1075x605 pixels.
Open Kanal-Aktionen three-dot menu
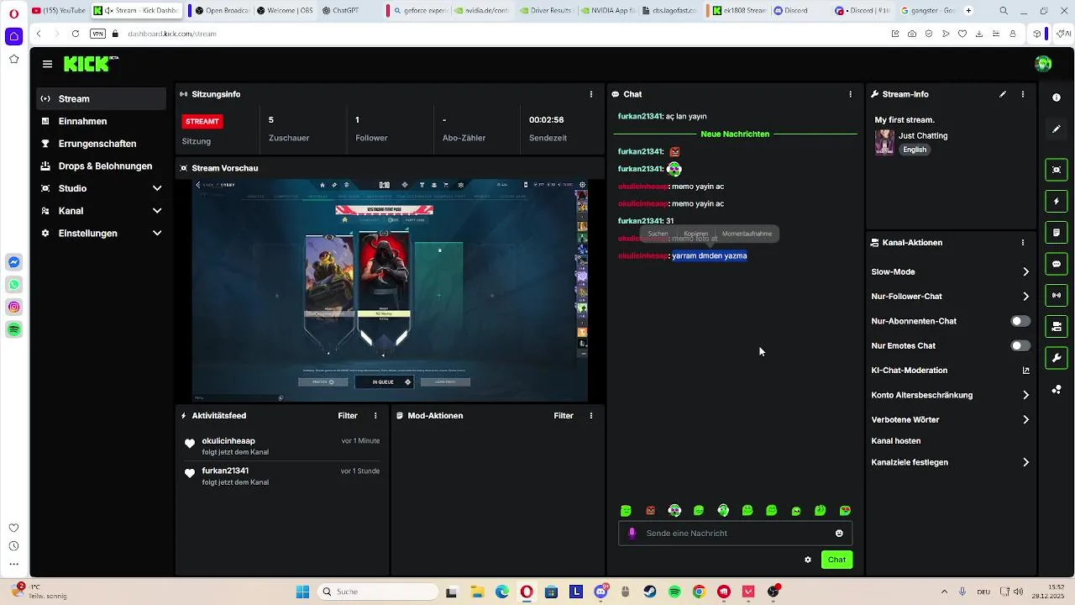pos(1023,242)
